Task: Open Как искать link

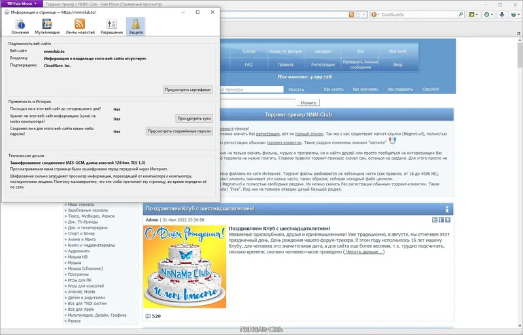Action: (333, 89)
